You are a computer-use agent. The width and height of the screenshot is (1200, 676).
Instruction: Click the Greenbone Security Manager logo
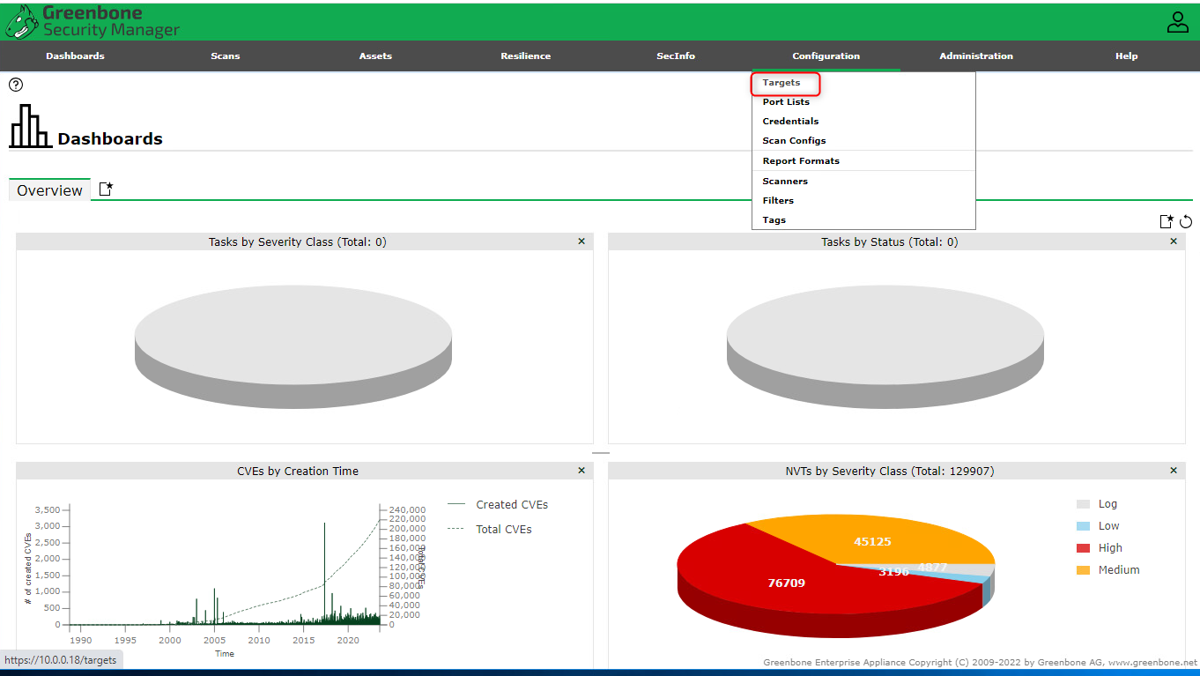(93, 22)
